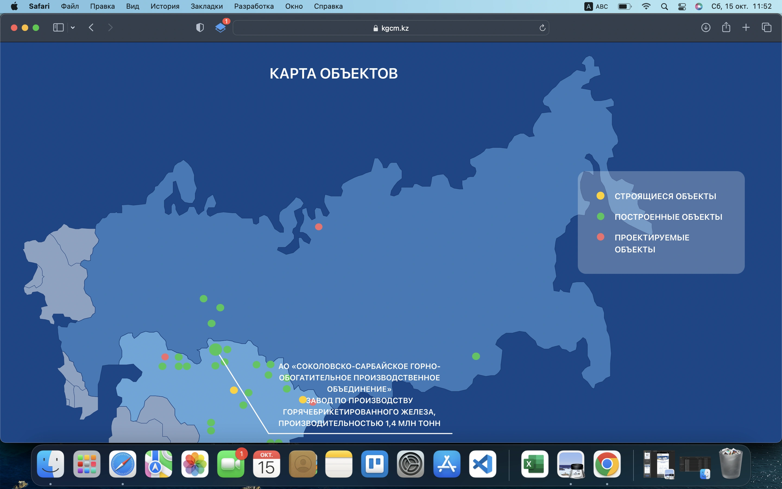Open Spotlight search in menu bar

pos(664,7)
